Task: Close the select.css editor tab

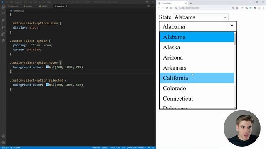Action: coord(66,6)
